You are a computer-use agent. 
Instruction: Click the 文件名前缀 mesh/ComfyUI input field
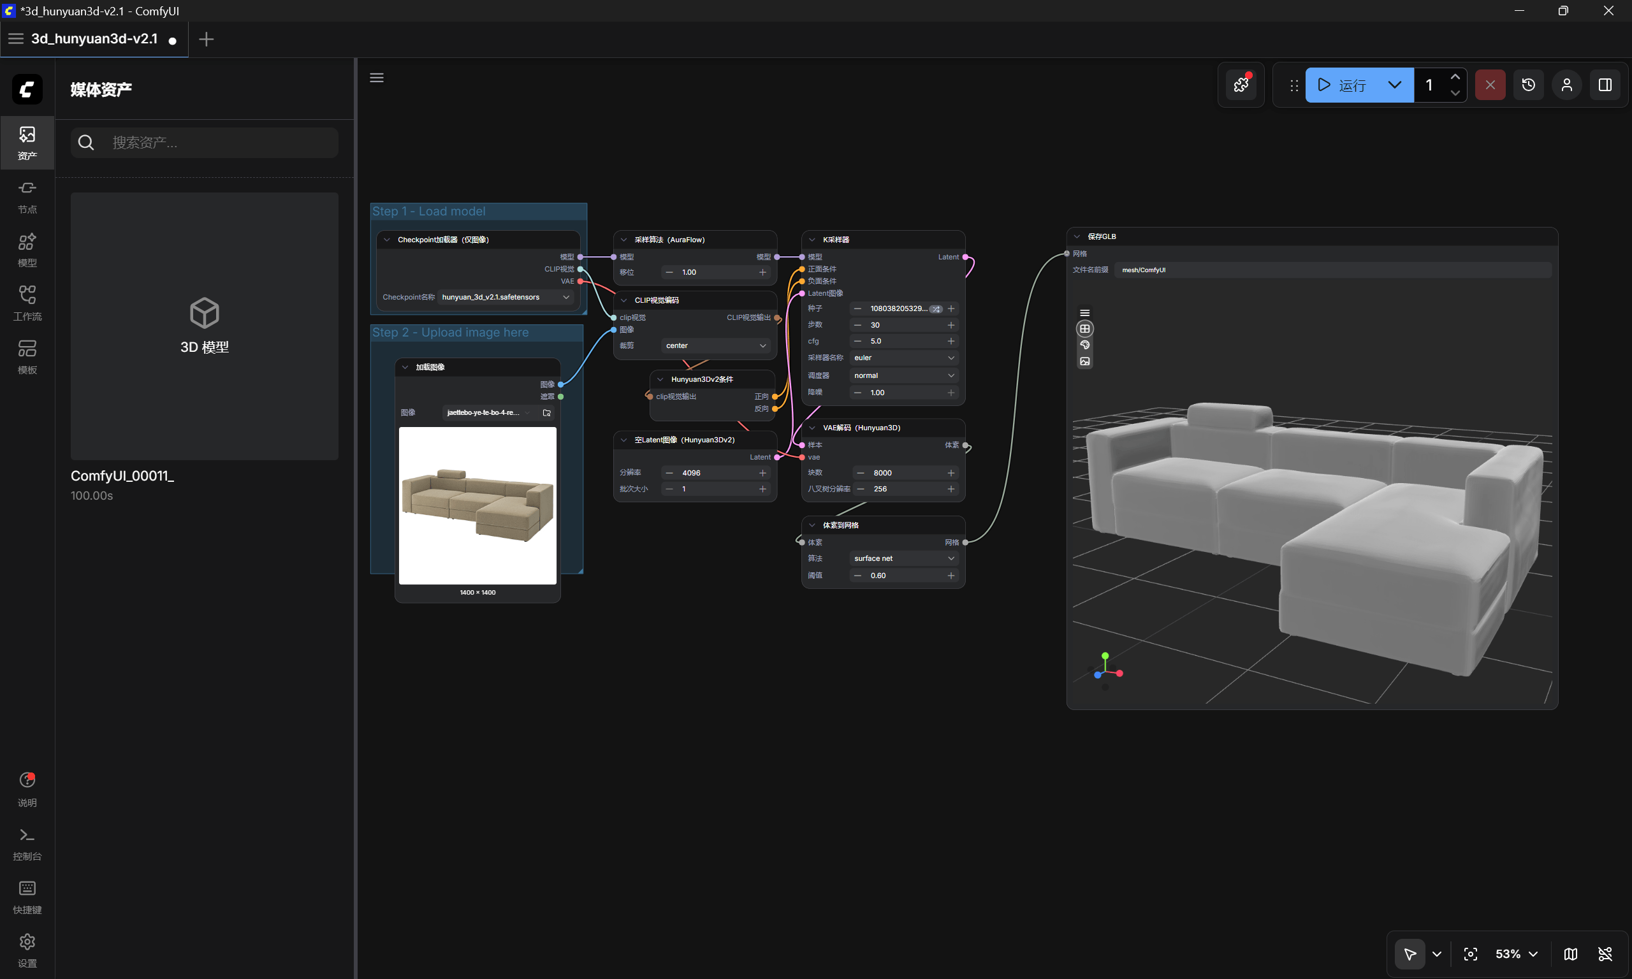point(1333,270)
